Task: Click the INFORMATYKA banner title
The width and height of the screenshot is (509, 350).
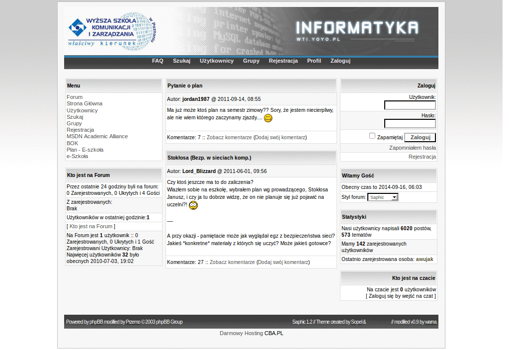Action: tap(357, 28)
